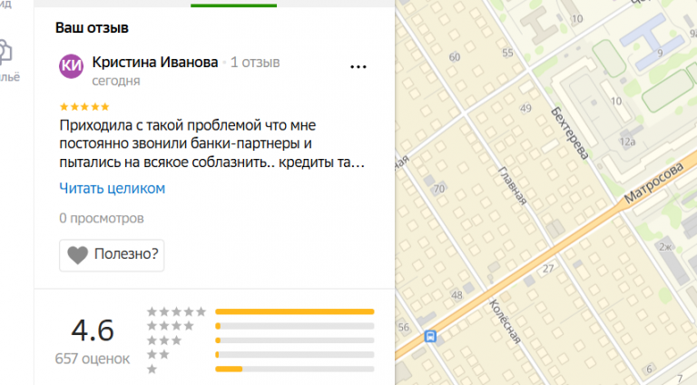
Task: Click the Главная street label on map
Action: coord(513,185)
